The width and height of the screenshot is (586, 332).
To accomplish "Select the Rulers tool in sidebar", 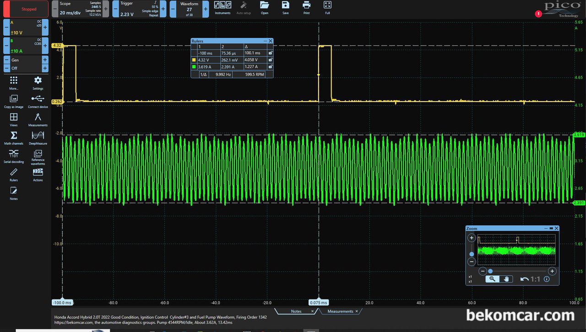I will click(x=14, y=174).
